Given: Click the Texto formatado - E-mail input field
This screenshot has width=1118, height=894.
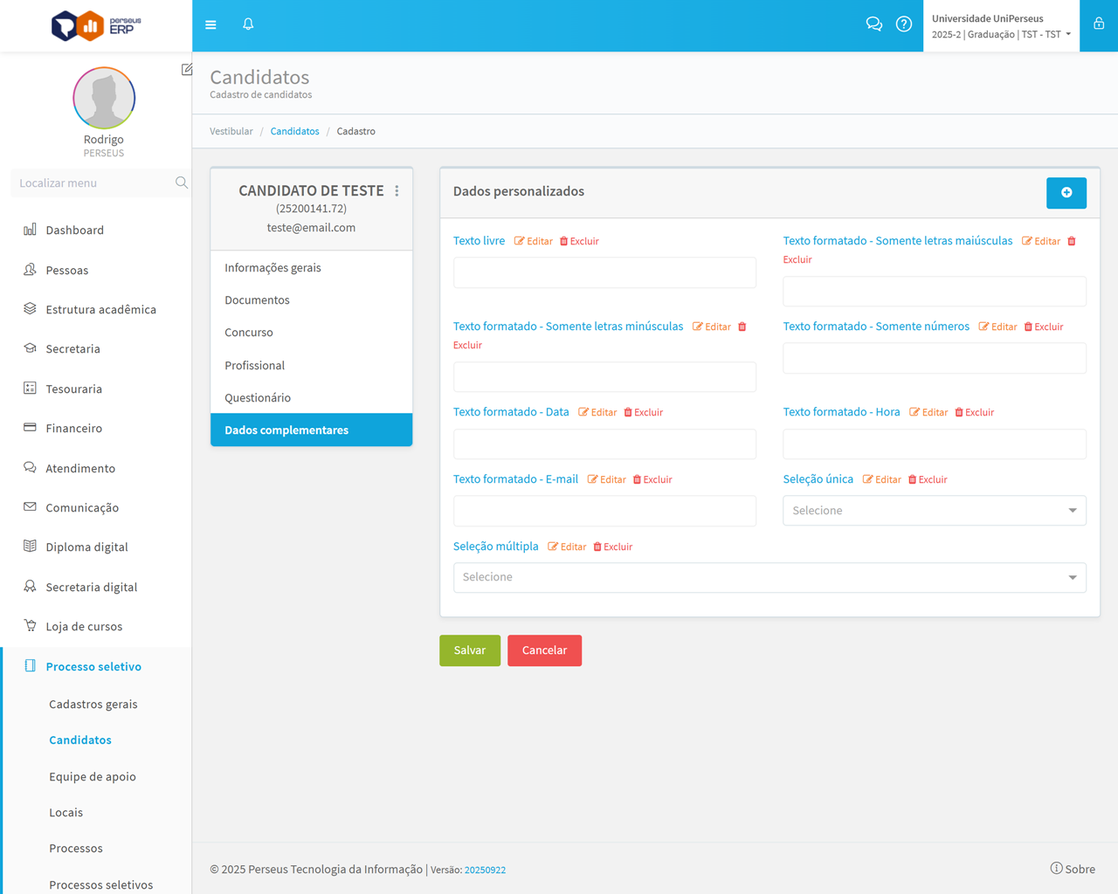Looking at the screenshot, I should (x=604, y=512).
